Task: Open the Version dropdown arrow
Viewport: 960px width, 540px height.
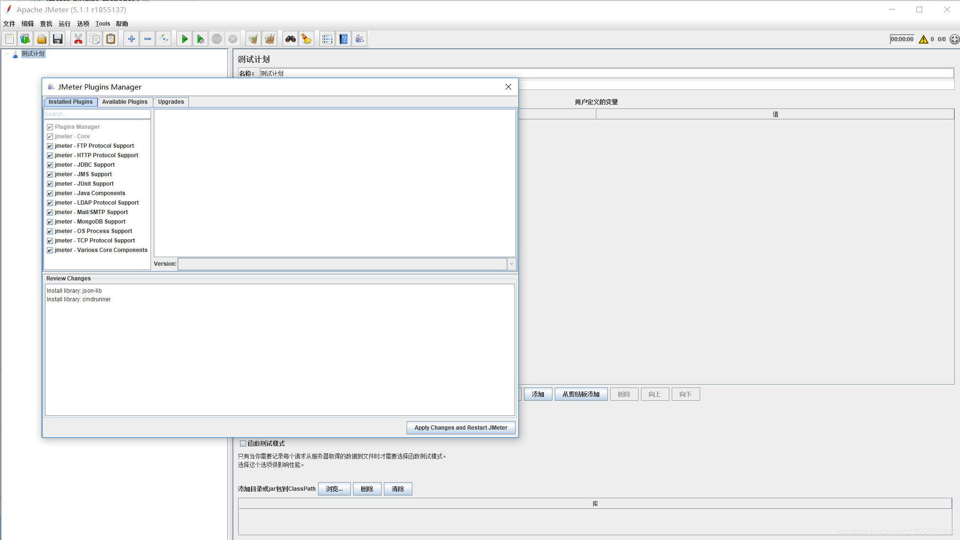Action: [511, 264]
